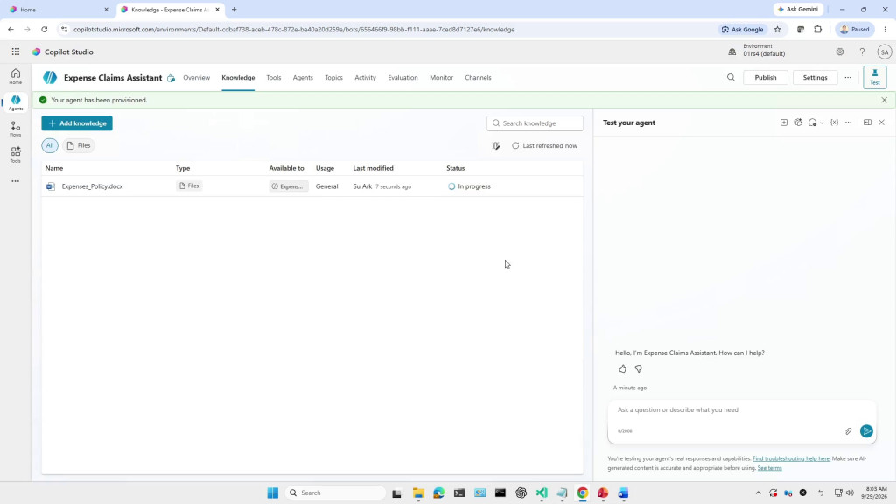Open the more options menu beside Settings
This screenshot has height=504, width=896.
tap(847, 78)
